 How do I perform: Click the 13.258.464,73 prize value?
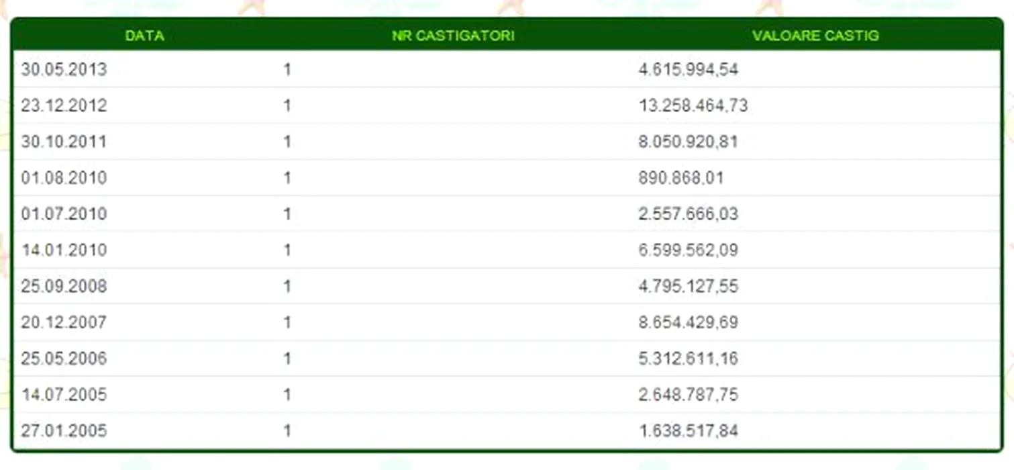tap(693, 105)
